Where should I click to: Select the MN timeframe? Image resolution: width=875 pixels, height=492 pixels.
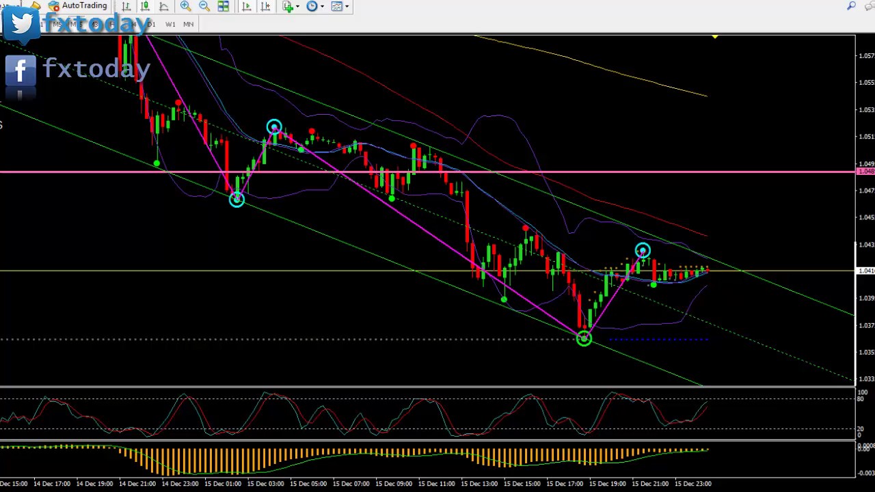pyautogui.click(x=189, y=25)
